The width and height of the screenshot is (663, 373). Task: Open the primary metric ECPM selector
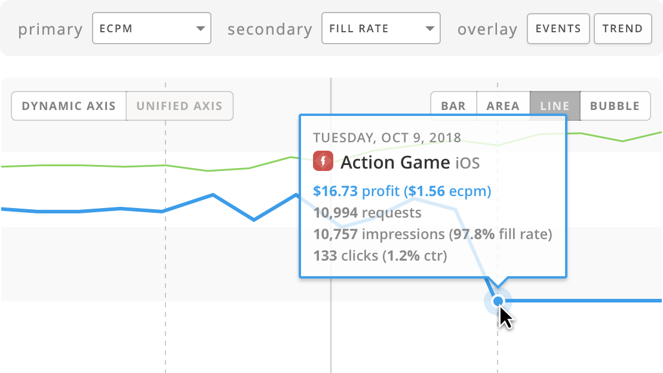point(152,29)
